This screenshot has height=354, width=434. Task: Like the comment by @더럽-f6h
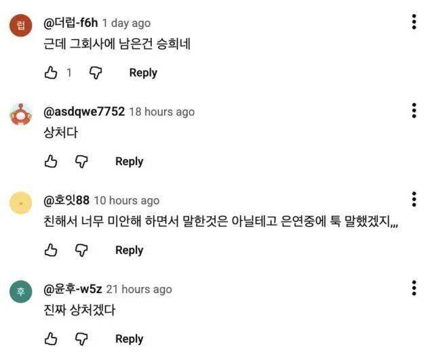51,72
